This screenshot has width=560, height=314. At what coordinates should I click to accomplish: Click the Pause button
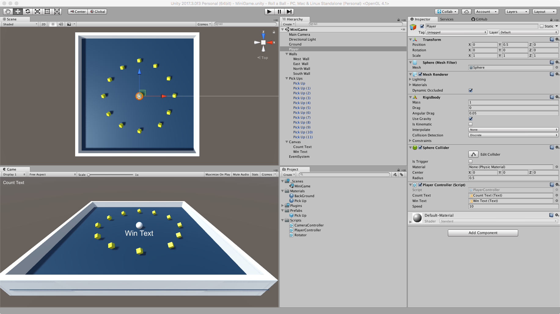tap(279, 12)
